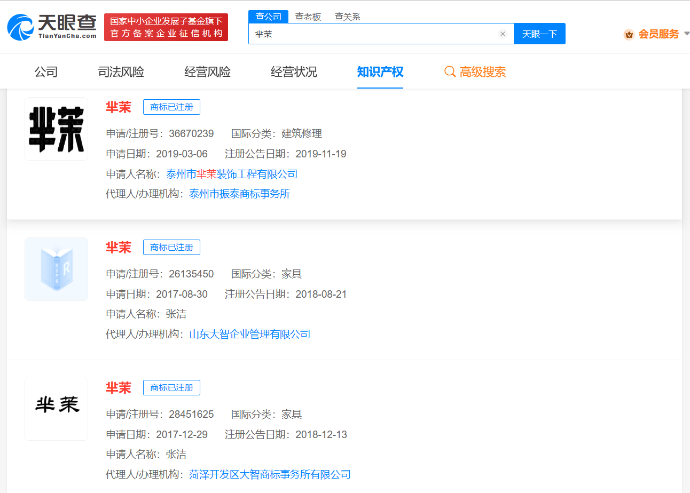This screenshot has width=690, height=493.
Task: Click the member services crown icon
Action: (x=629, y=34)
